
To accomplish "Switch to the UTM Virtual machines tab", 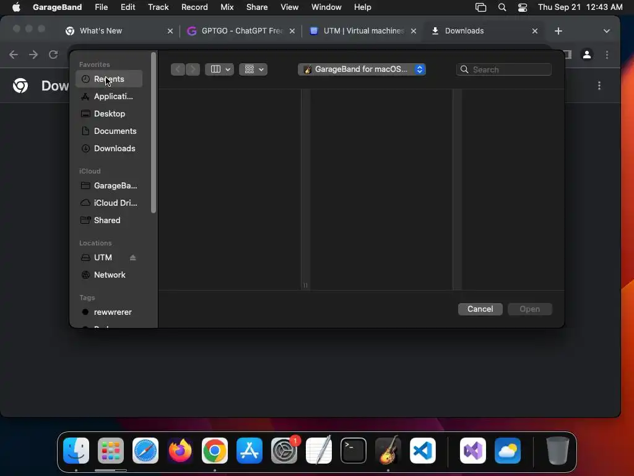I will pyautogui.click(x=363, y=31).
